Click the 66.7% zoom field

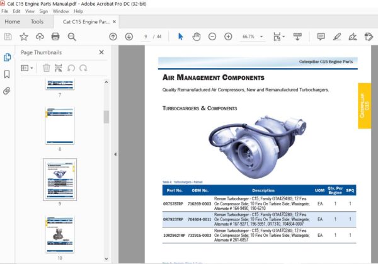[x=248, y=37]
